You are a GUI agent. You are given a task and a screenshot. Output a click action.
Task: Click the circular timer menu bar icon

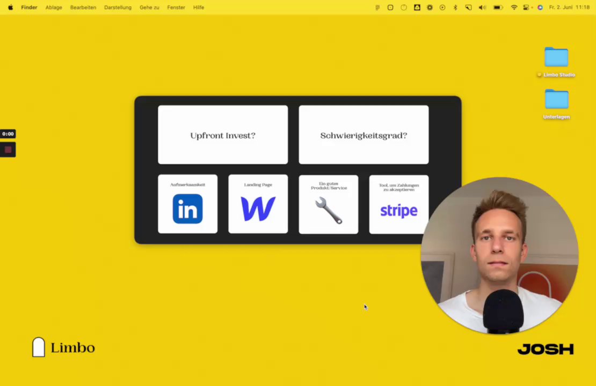point(404,7)
